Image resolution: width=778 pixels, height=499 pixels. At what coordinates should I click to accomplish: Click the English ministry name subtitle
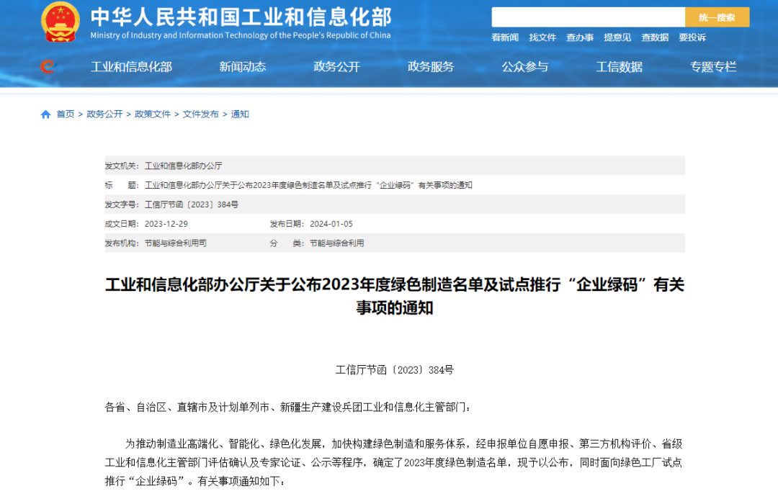[240, 35]
